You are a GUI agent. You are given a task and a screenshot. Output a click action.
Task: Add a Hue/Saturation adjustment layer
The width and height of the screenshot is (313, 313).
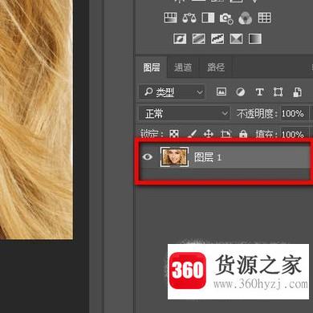point(170,18)
